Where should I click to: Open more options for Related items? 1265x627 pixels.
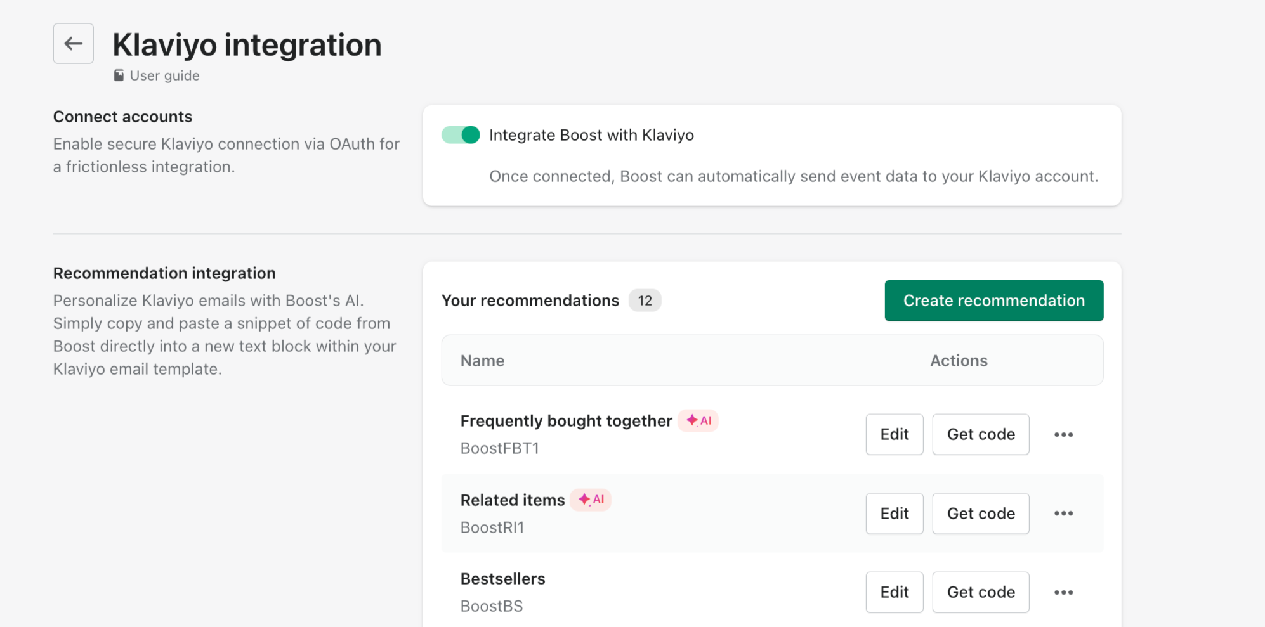pos(1064,514)
